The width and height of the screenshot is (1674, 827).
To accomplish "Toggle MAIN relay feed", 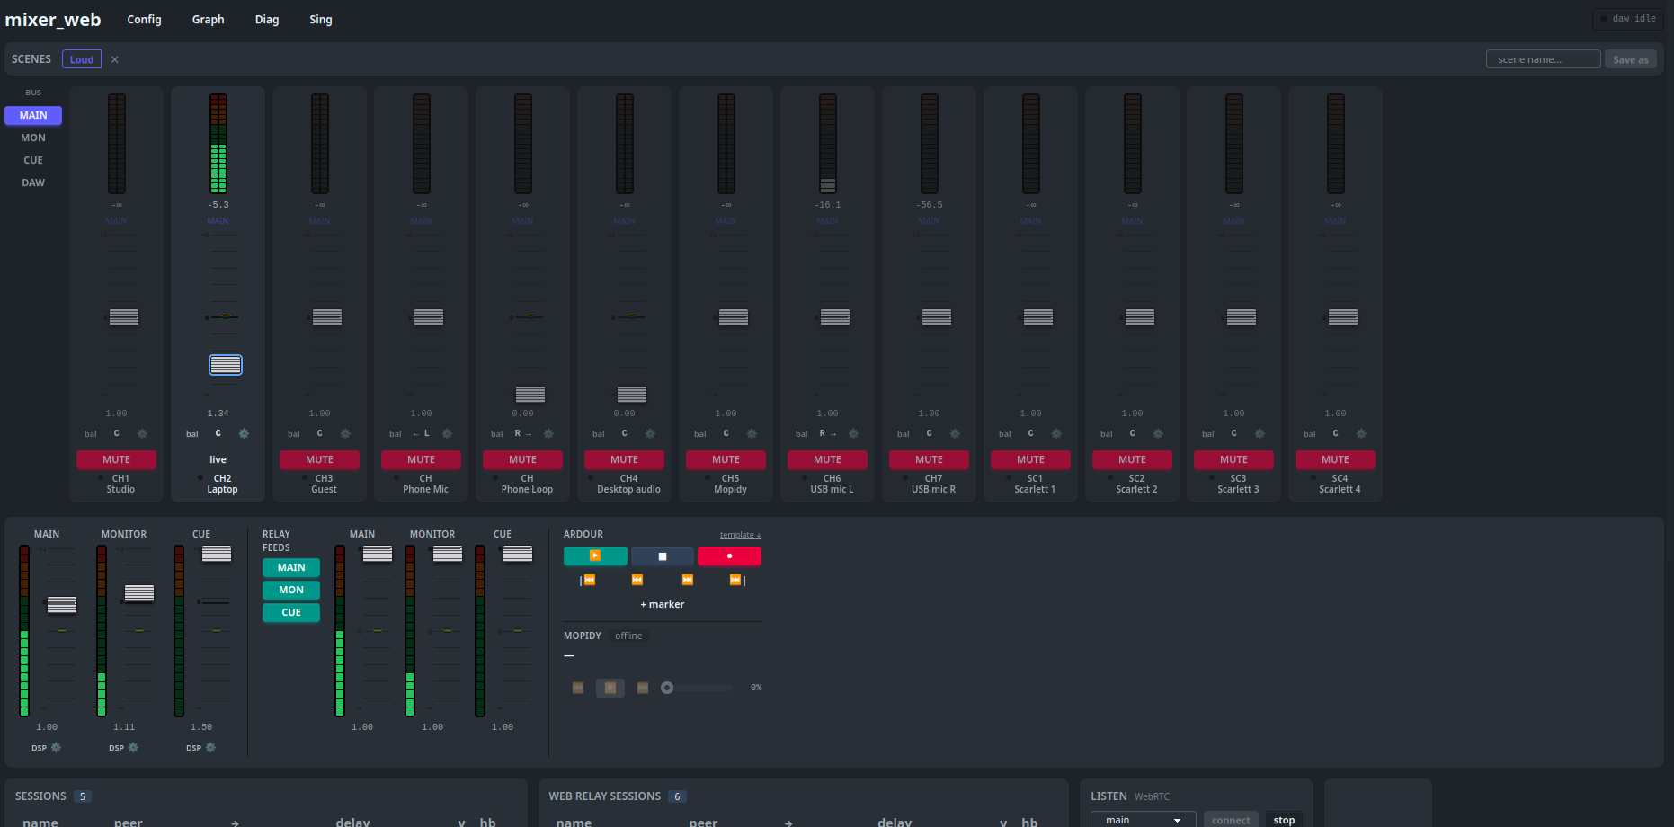I will (x=291, y=567).
